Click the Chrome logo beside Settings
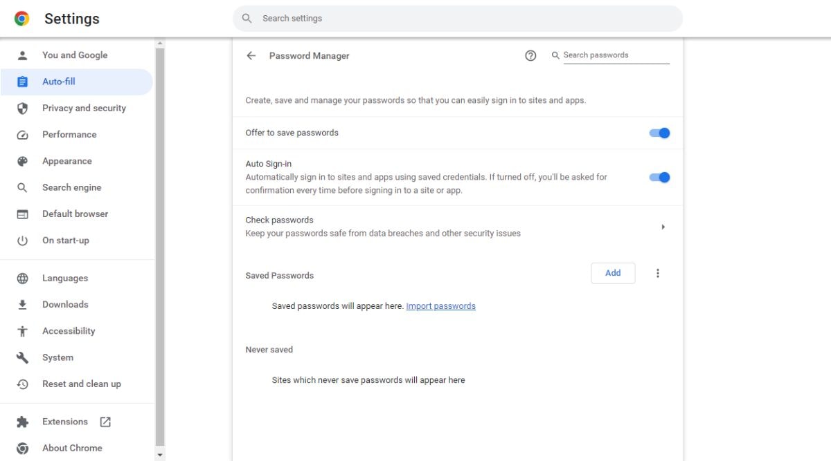The image size is (831, 461). tap(21, 19)
